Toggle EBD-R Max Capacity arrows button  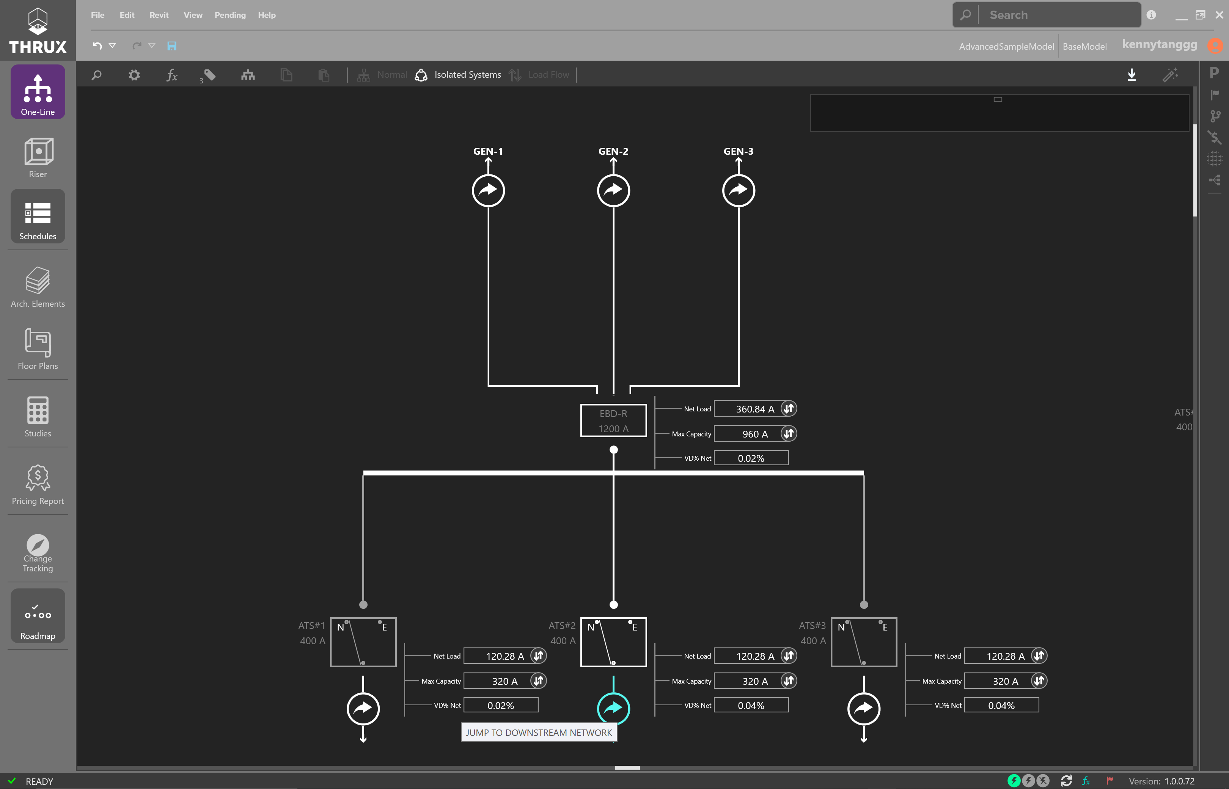[x=789, y=433]
